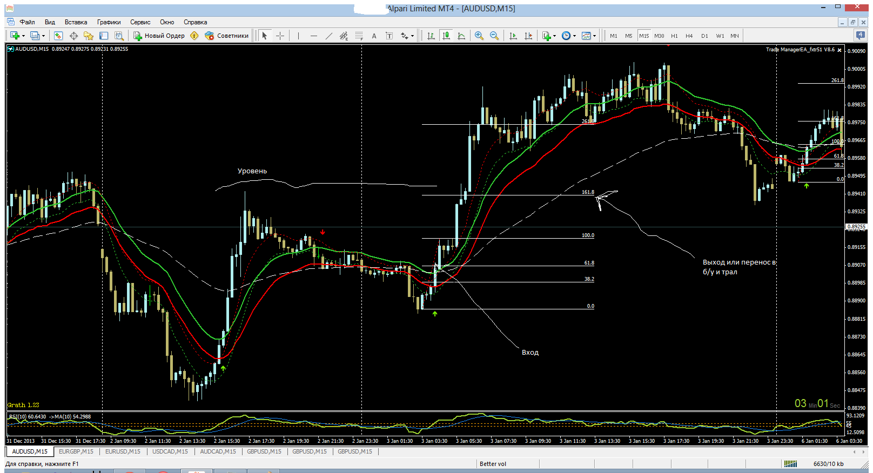Image resolution: width=873 pixels, height=473 pixels.
Task: Open the Market Watch window icon
Action: click(58, 36)
